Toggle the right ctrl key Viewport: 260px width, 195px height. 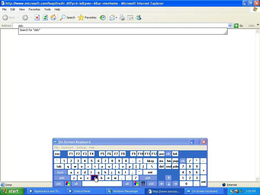[151, 184]
